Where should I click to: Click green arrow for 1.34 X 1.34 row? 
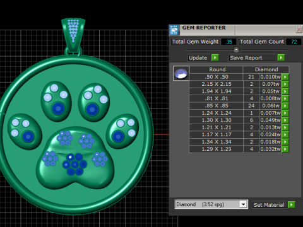pyautogui.click(x=285, y=142)
